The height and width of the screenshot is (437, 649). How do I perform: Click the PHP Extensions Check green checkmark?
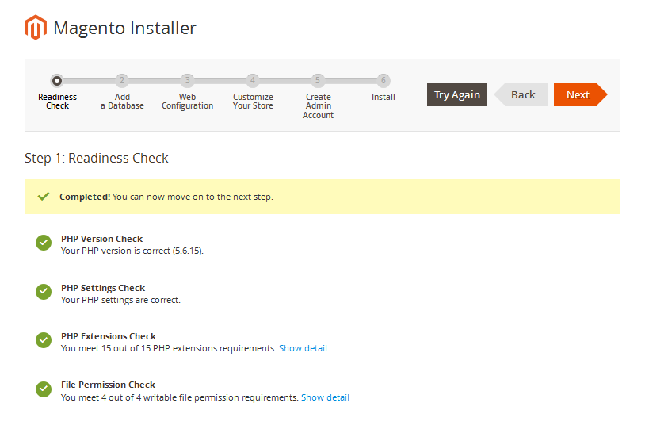44,340
